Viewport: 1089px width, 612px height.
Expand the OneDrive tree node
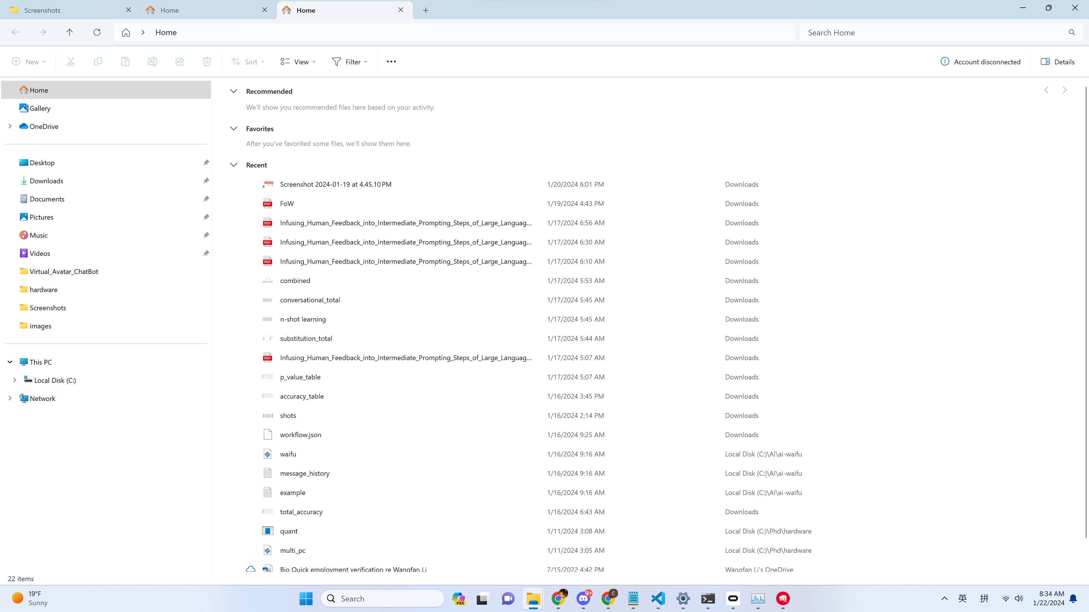[10, 126]
